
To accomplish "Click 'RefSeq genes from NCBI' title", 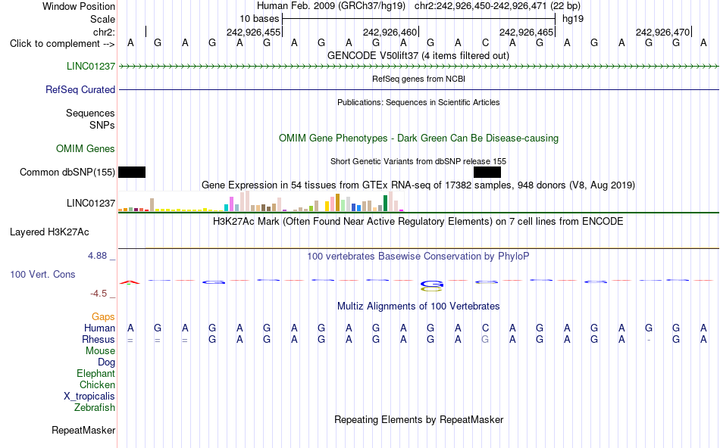I will tap(418, 79).
